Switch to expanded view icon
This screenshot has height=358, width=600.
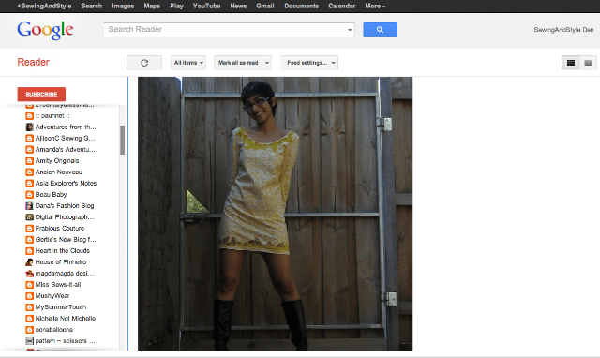(x=588, y=63)
